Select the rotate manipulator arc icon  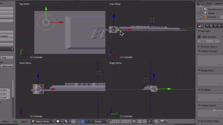pyautogui.click(x=87, y=122)
